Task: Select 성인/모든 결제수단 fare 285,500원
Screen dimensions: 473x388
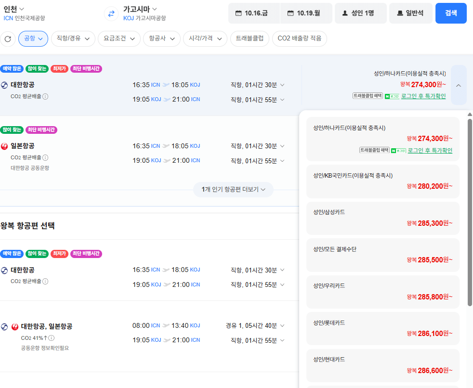Action: [x=383, y=255]
